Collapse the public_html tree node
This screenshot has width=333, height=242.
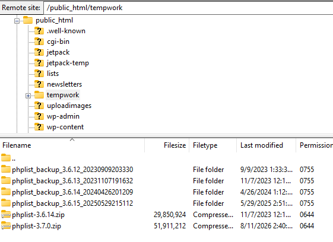click(x=17, y=21)
